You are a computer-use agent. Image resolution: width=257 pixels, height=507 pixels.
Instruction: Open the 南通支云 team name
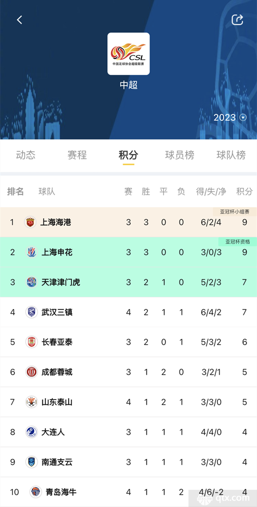57,462
